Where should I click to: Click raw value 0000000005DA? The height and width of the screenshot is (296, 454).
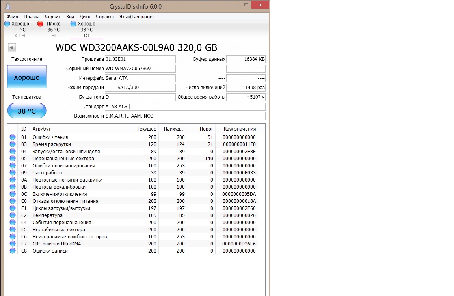pos(239,194)
